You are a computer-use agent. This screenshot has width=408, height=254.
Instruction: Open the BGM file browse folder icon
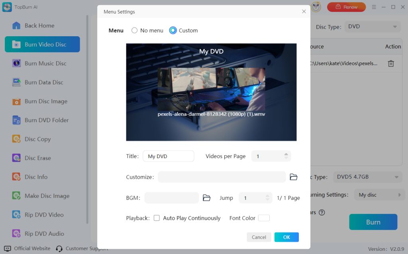click(x=206, y=198)
